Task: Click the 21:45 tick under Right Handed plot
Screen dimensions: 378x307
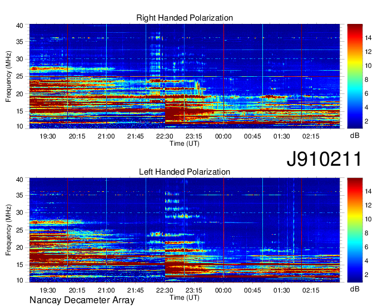Action: click(x=136, y=136)
